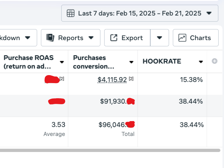This screenshot has height=168, width=224.
Task: Click the Charts line-graph icon
Action: tap(182, 38)
